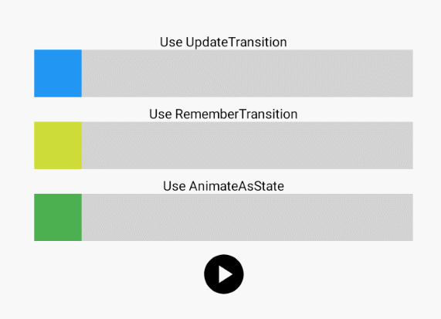
Task: Click the "Use AnimateAsState" label
Action: pyautogui.click(x=223, y=186)
